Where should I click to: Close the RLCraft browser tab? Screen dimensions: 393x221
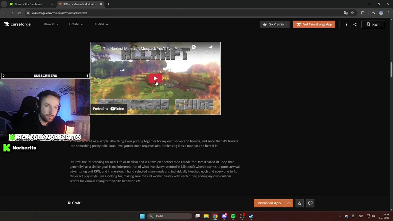click(x=101, y=4)
